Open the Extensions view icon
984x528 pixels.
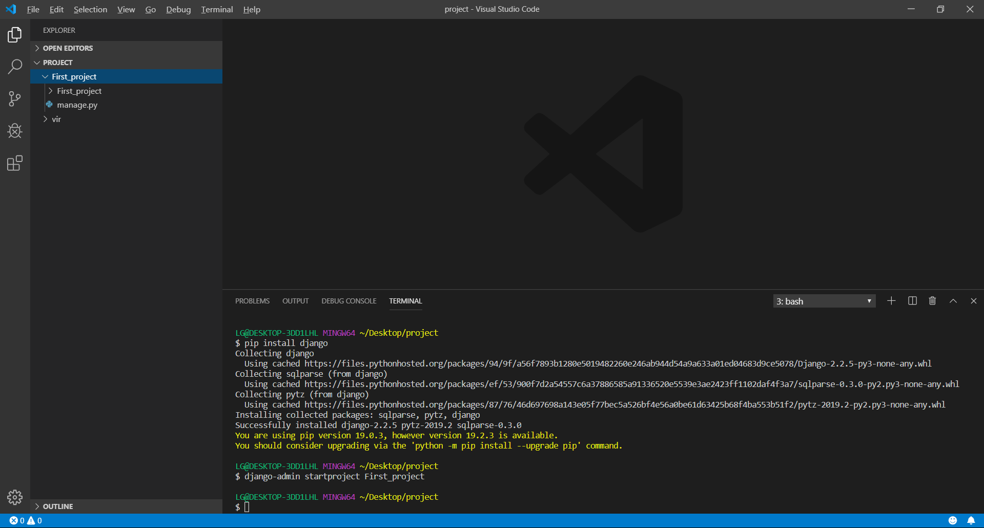click(x=15, y=163)
